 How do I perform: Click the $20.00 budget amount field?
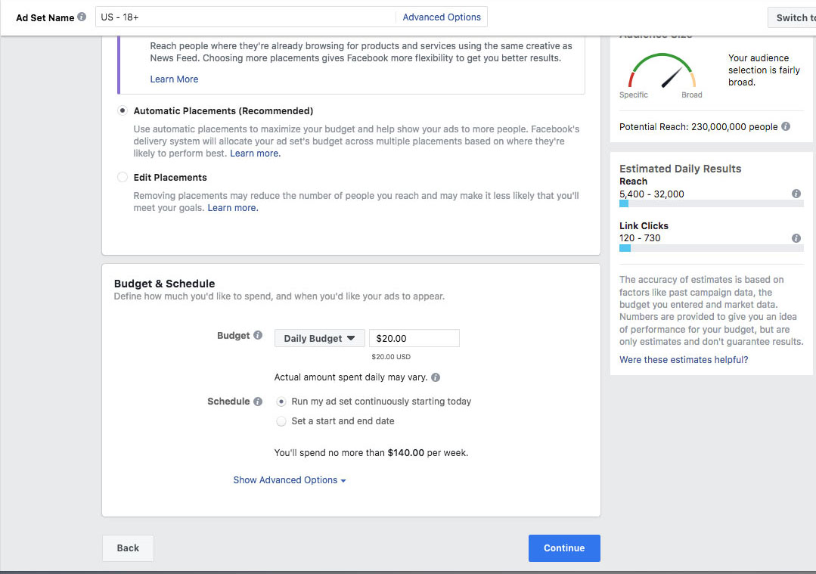coord(414,339)
